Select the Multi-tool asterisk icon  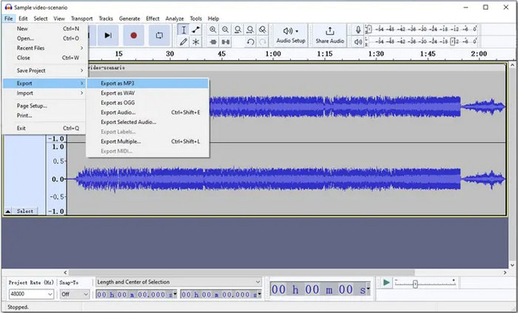pos(196,42)
